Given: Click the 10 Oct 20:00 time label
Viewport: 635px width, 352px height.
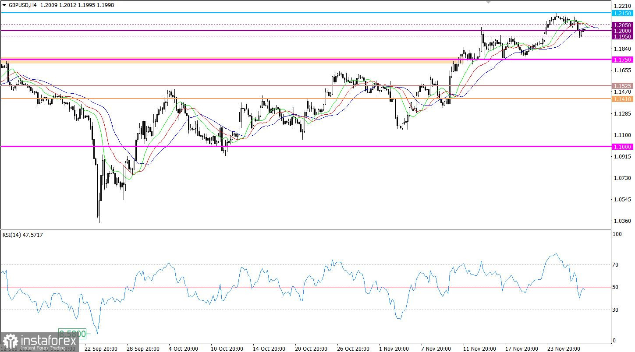Looking at the screenshot, I should coord(227,349).
